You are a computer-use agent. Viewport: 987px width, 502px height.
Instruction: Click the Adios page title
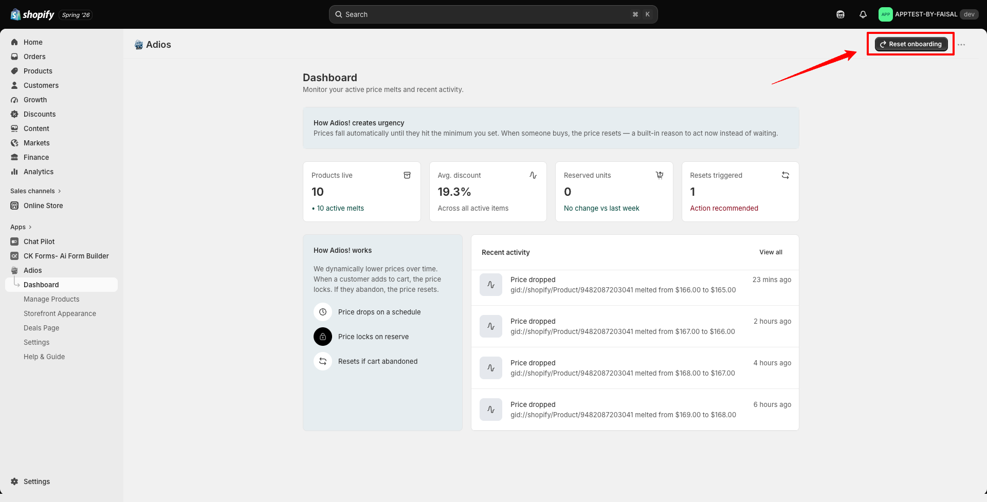coord(158,45)
